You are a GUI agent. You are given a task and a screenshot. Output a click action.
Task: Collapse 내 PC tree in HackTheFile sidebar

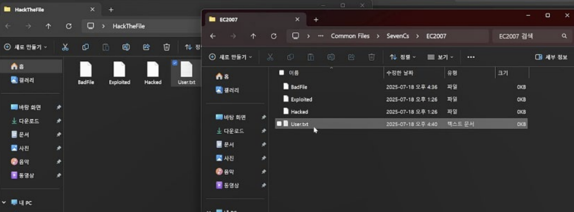pyautogui.click(x=4, y=202)
